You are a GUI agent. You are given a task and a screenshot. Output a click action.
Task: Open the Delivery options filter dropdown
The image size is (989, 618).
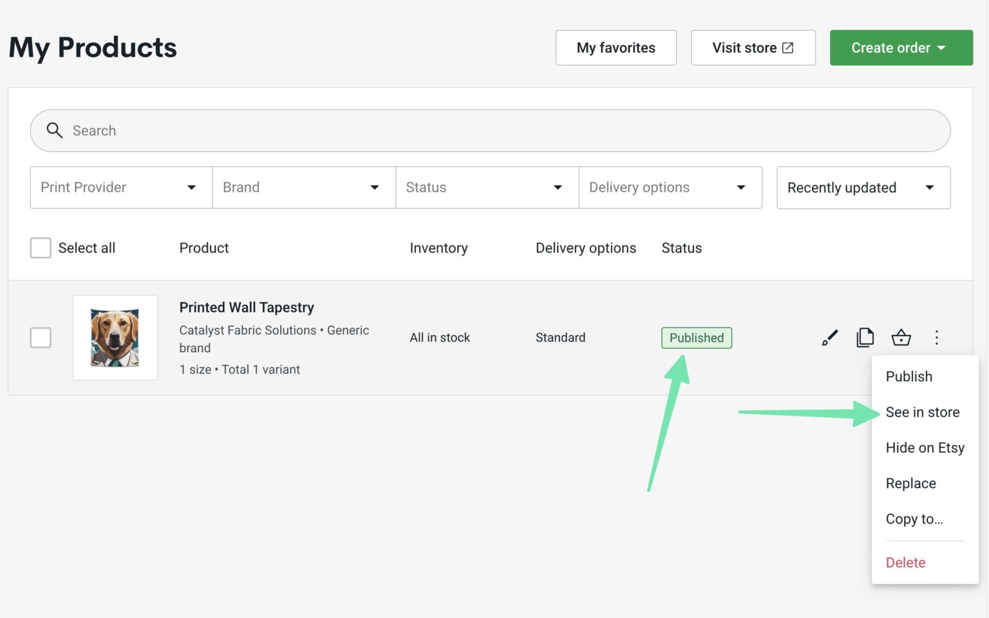[670, 187]
